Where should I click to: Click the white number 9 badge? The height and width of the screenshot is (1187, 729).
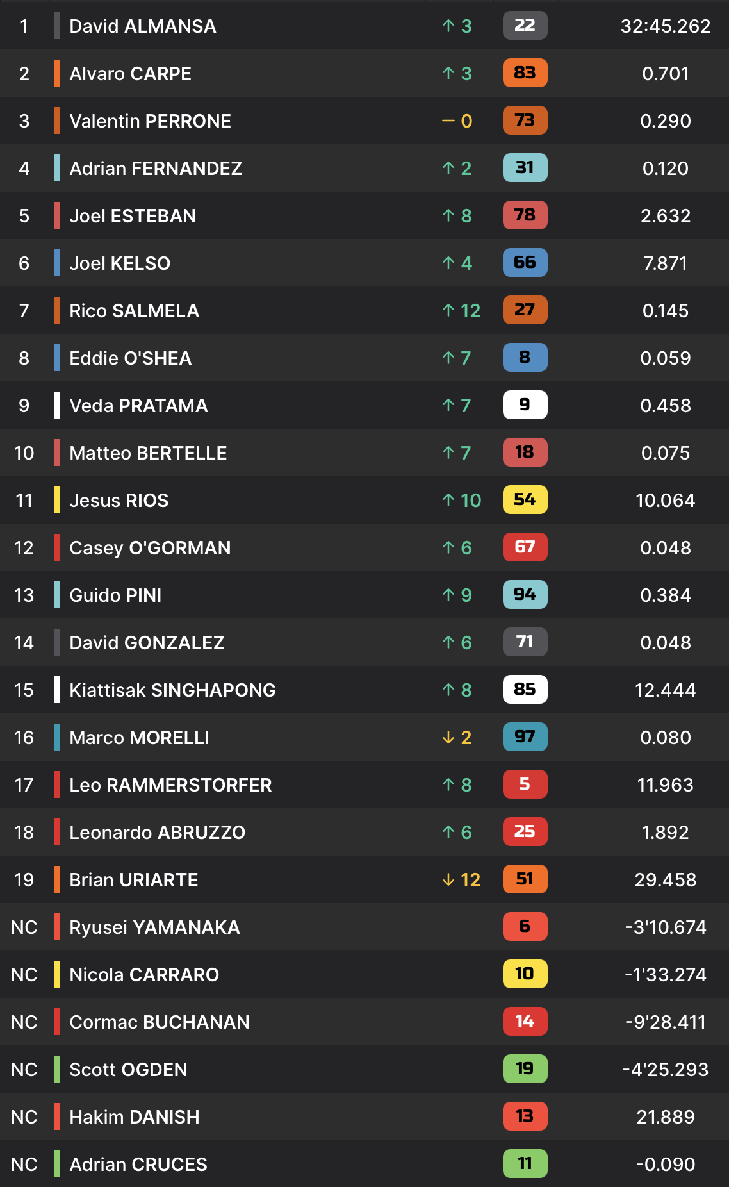(525, 405)
